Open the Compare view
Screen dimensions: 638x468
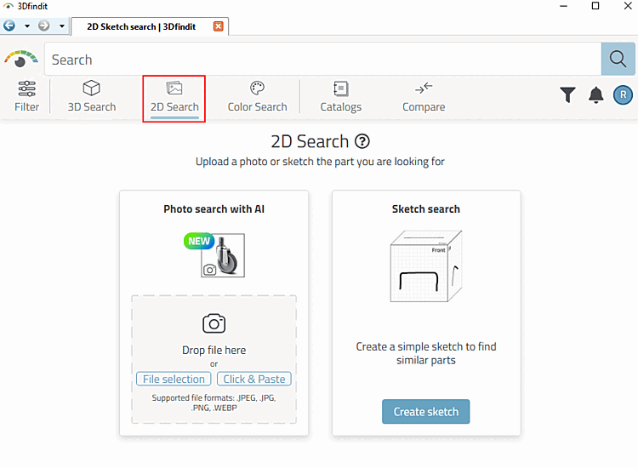tap(424, 96)
